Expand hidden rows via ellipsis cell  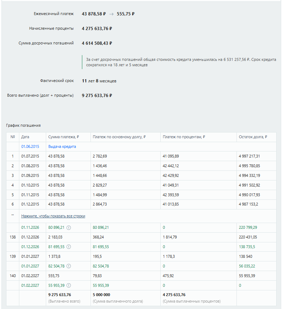pos(13,216)
